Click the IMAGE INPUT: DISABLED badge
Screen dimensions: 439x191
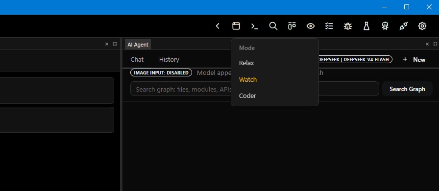click(x=161, y=72)
